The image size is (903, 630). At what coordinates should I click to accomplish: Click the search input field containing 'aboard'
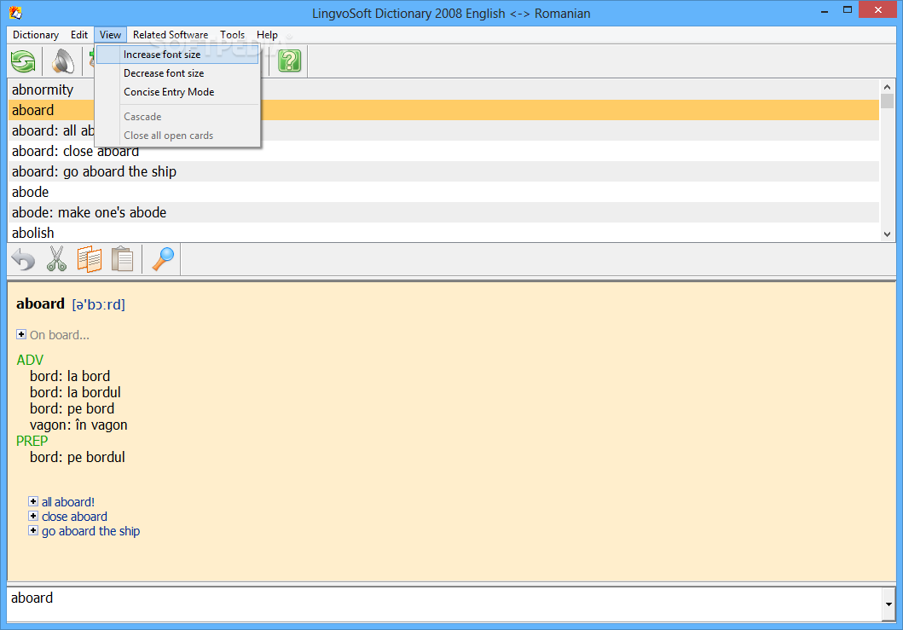(444, 604)
